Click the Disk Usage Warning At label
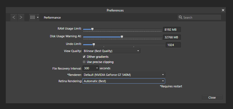This screenshot has height=109, width=233. 66,36
